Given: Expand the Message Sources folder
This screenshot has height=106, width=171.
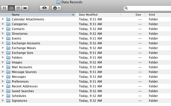Looking at the screenshot, I should [3, 72].
